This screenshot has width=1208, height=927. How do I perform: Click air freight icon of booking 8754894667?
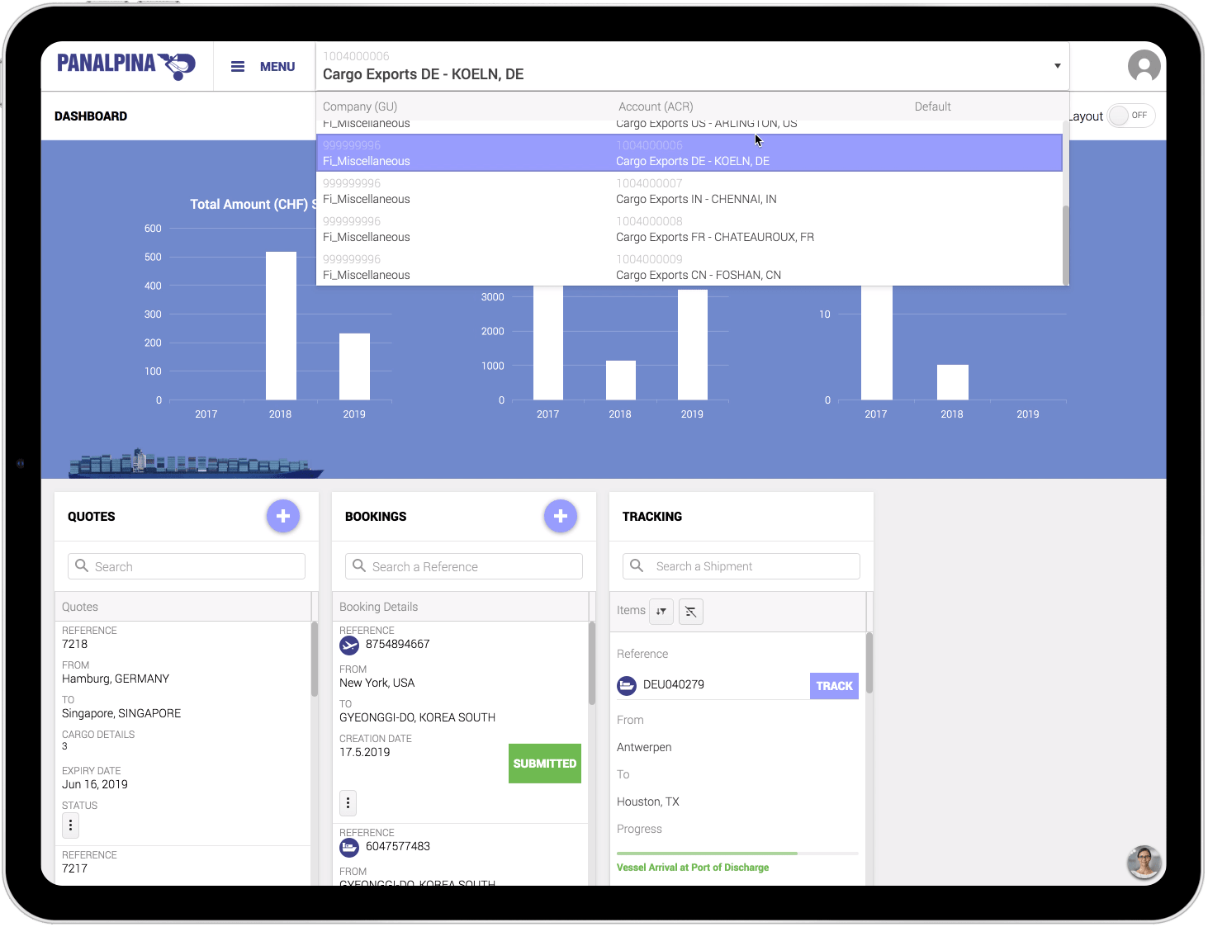[x=349, y=646]
